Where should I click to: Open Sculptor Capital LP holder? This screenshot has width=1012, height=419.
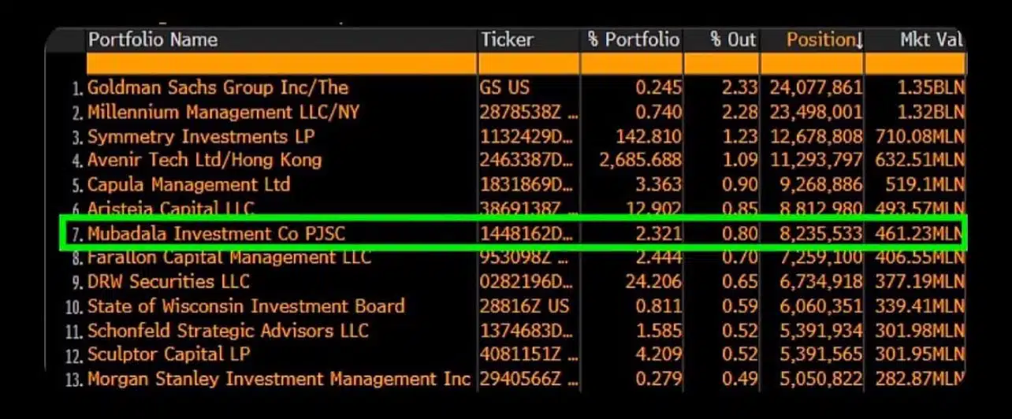click(169, 354)
